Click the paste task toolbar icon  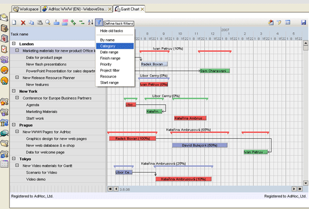click(x=40, y=22)
